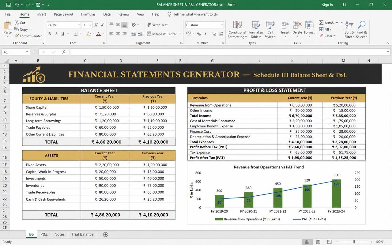The height and width of the screenshot is (245, 392).
Task: Apply the yellow fill color bucket
Action: pyautogui.click(x=88, y=34)
